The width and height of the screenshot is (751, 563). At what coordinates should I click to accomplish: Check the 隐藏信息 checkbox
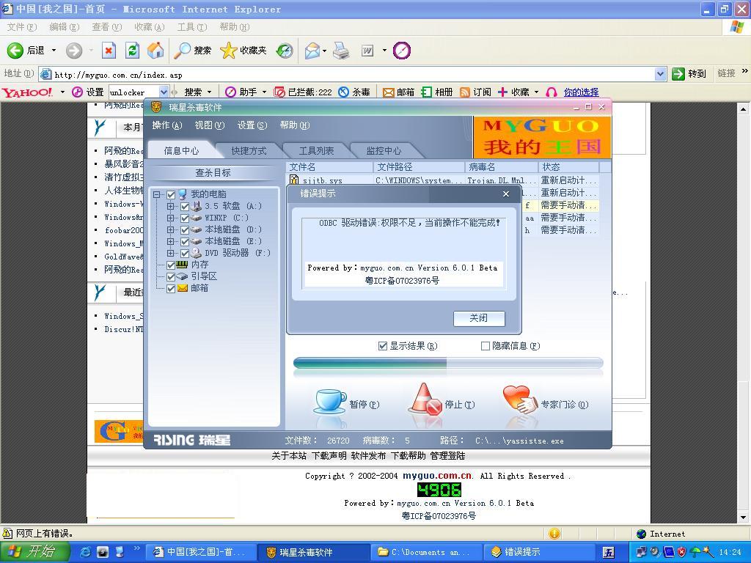coord(486,346)
